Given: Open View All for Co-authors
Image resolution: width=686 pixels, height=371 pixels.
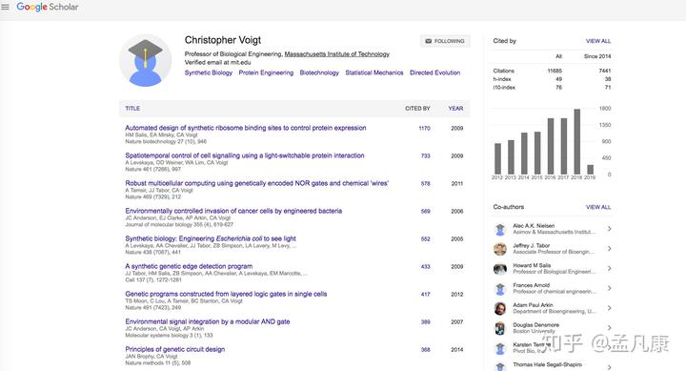Looking at the screenshot, I should tap(598, 207).
